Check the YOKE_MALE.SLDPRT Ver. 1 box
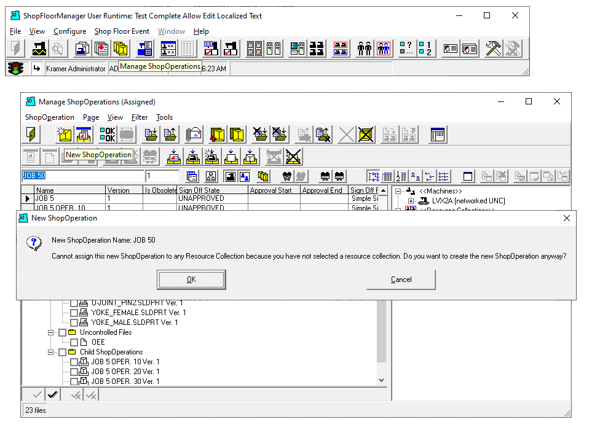The image size is (592, 430). [74, 322]
